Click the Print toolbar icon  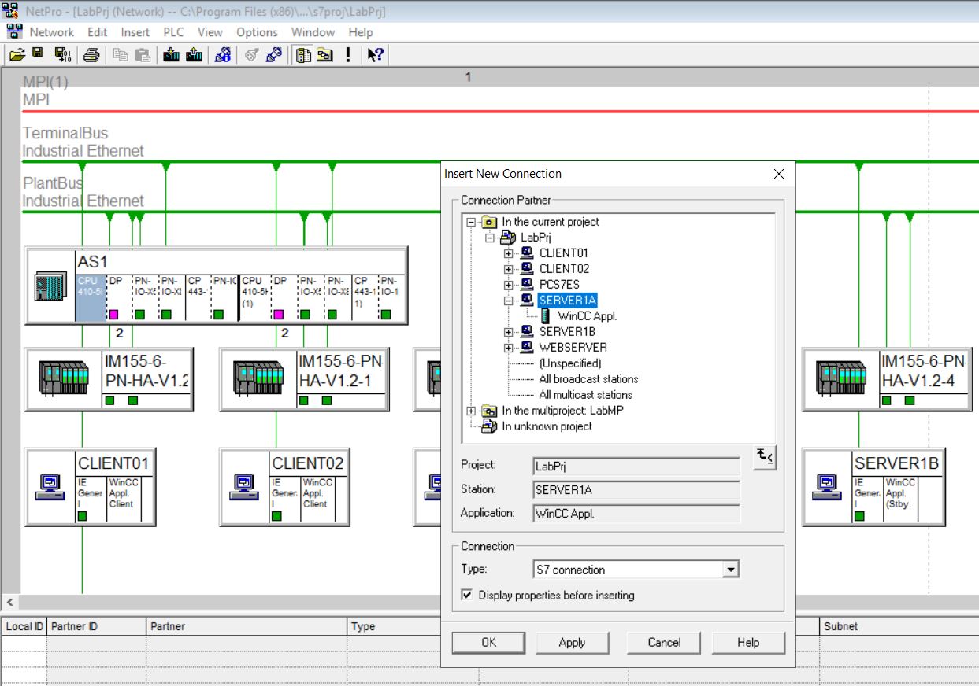(x=91, y=54)
